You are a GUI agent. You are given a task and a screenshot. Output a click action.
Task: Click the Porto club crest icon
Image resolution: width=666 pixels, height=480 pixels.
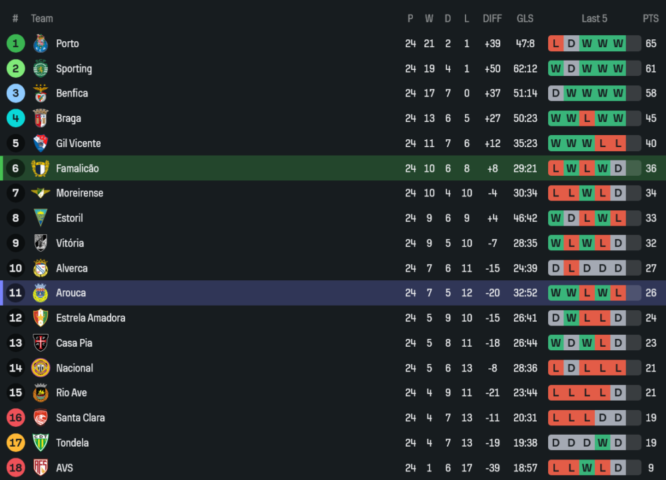coord(41,44)
